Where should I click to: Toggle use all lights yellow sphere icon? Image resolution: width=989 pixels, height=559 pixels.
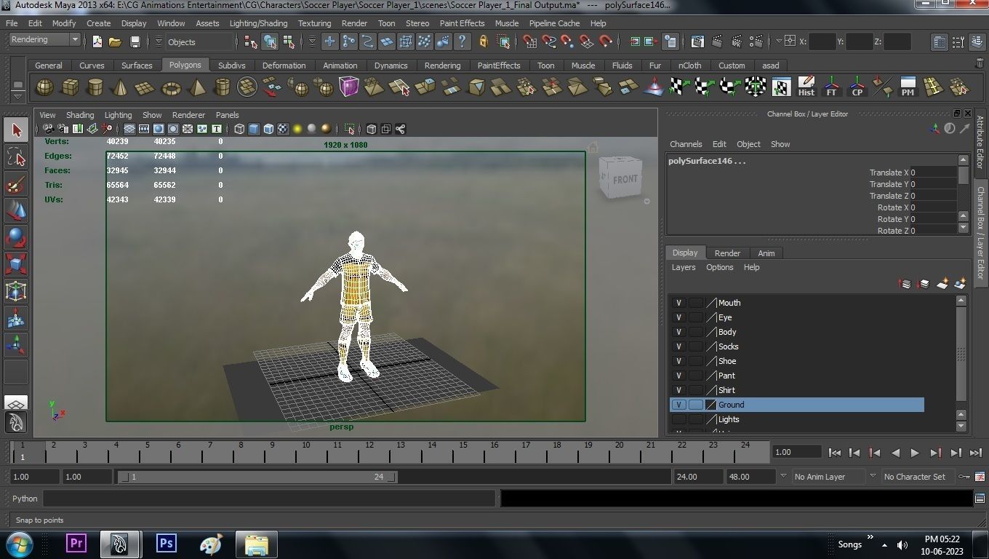tap(297, 129)
